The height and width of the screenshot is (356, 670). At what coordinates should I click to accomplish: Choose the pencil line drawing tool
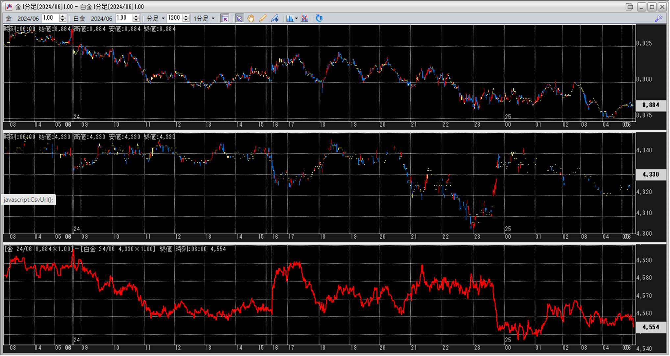[x=263, y=18]
